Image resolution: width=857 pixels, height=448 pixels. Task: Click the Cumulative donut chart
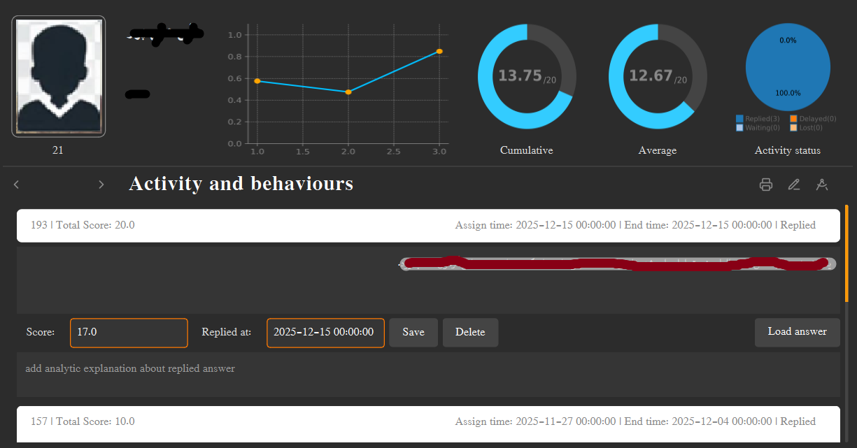pos(527,76)
